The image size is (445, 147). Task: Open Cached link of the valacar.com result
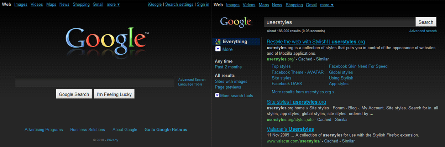click(331, 141)
